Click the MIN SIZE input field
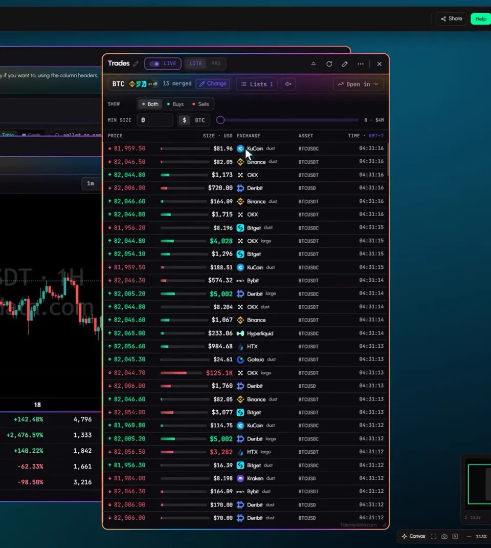Image resolution: width=491 pixels, height=548 pixels. pyautogui.click(x=154, y=120)
